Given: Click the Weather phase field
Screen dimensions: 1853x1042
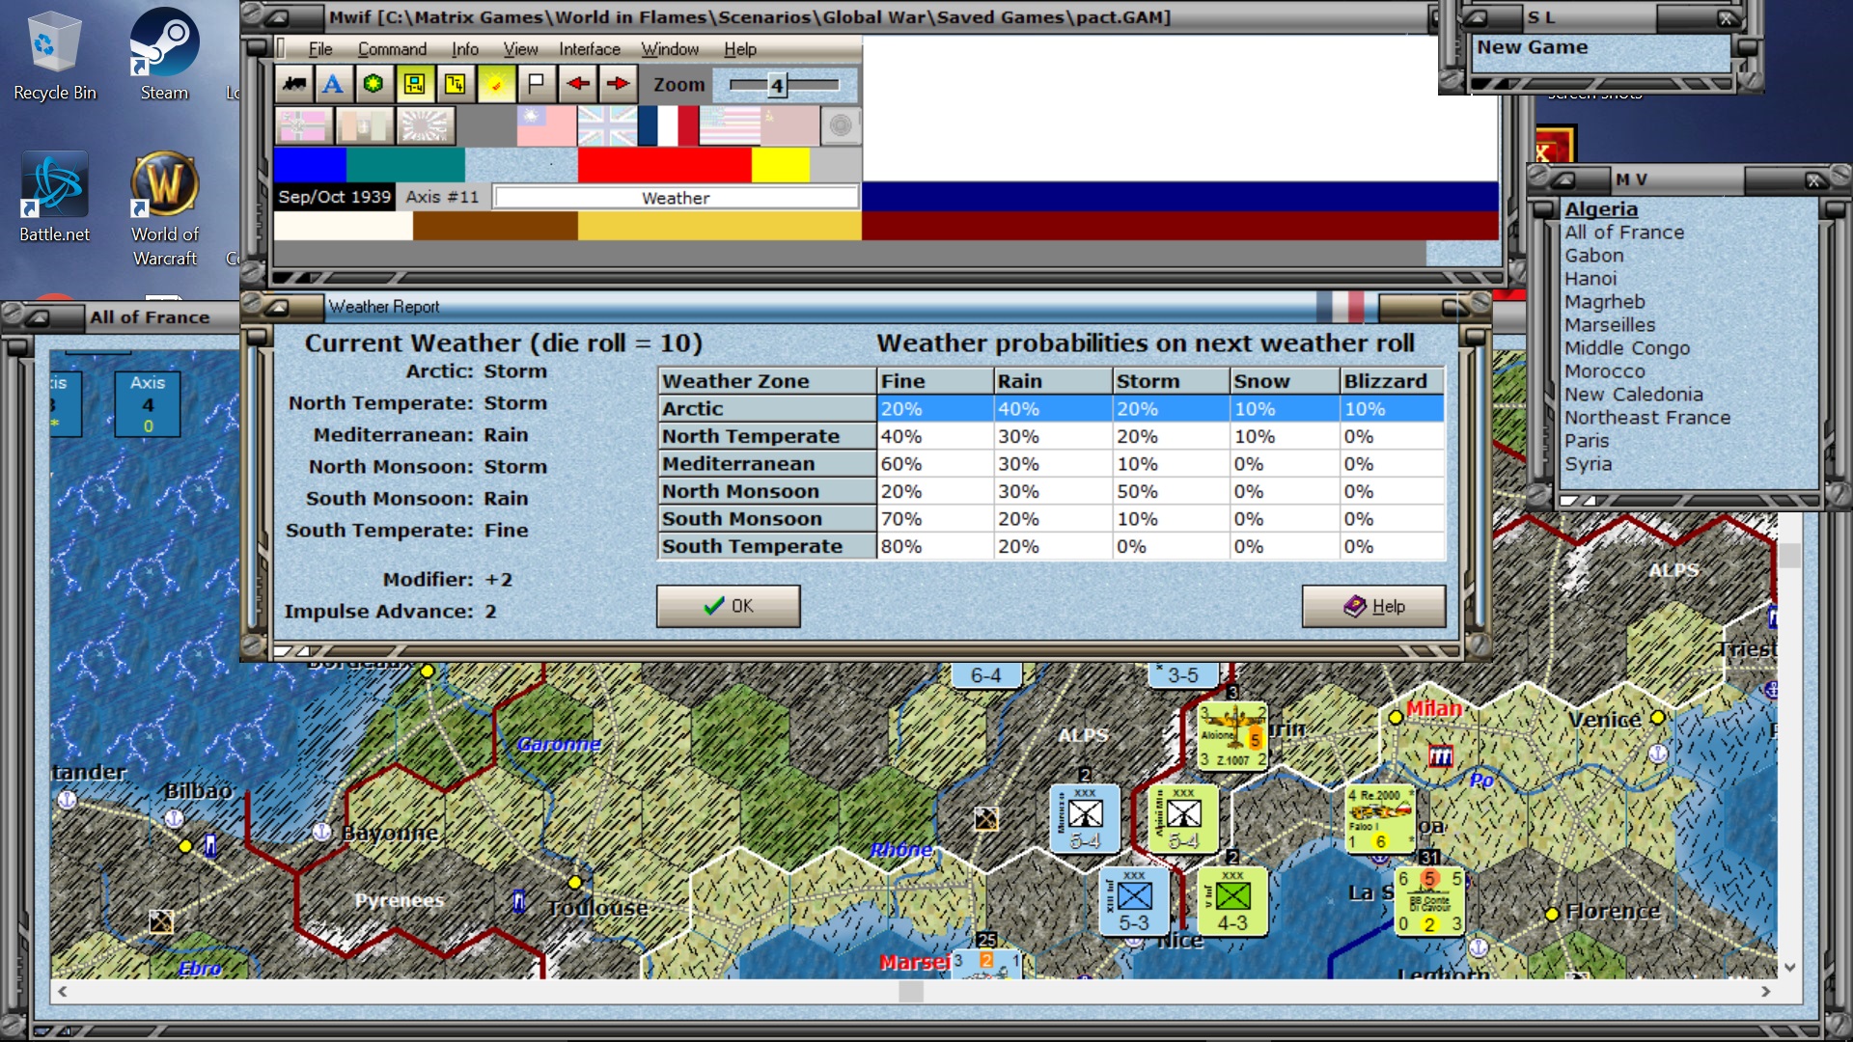Looking at the screenshot, I should [676, 198].
